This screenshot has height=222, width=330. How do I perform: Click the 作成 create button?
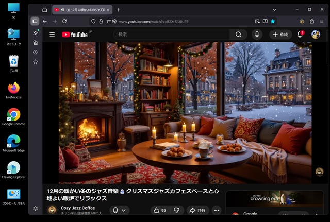[280, 35]
